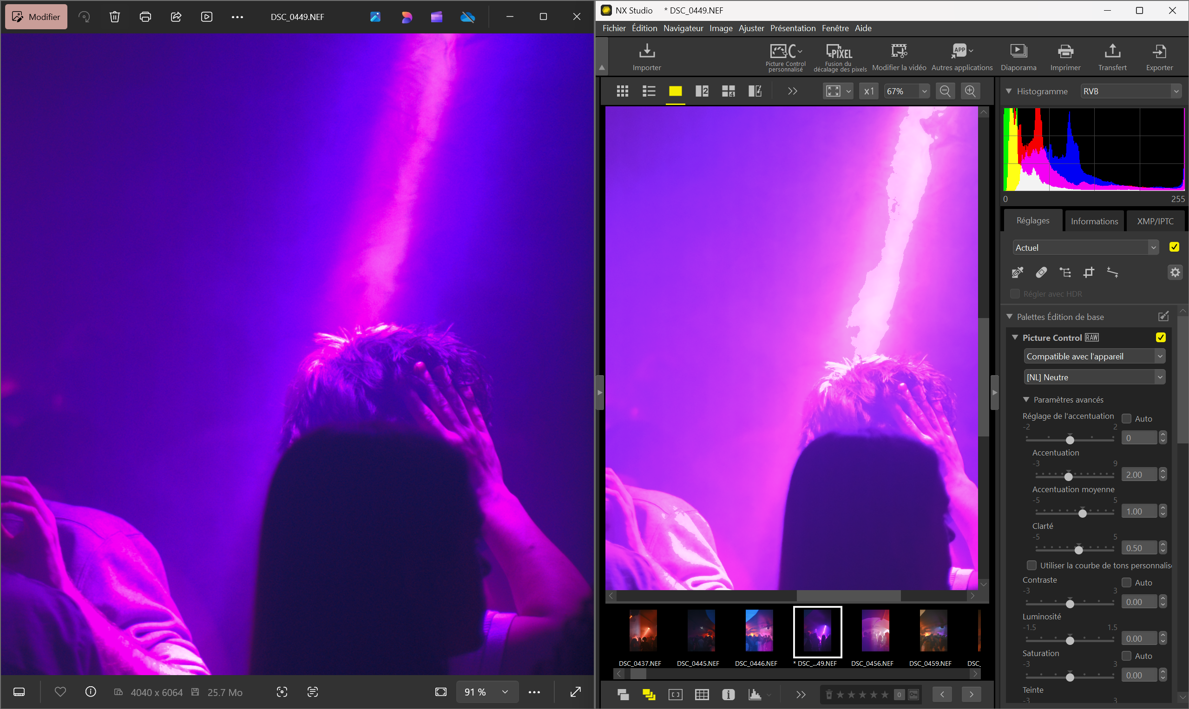Screen dimensions: 1189x709
Task: Click the heart favorite icon
Action: tap(60, 691)
